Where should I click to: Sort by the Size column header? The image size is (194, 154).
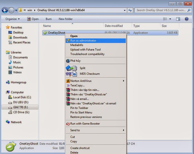(x=164, y=26)
